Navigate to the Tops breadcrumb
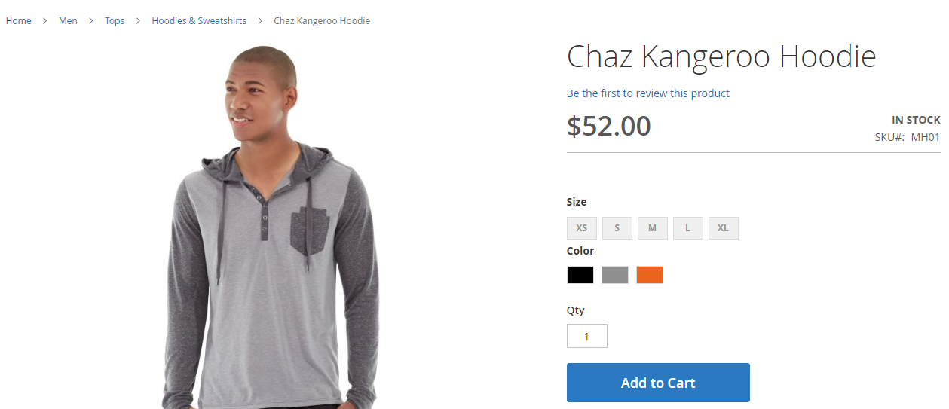 (x=115, y=20)
